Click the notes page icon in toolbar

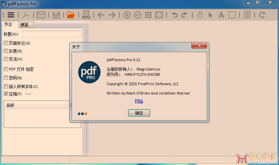247,15
